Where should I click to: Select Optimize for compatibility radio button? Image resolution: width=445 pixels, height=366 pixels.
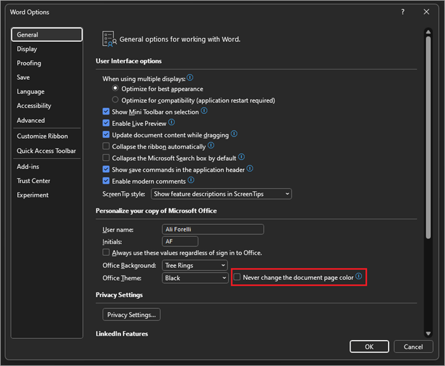coord(115,100)
